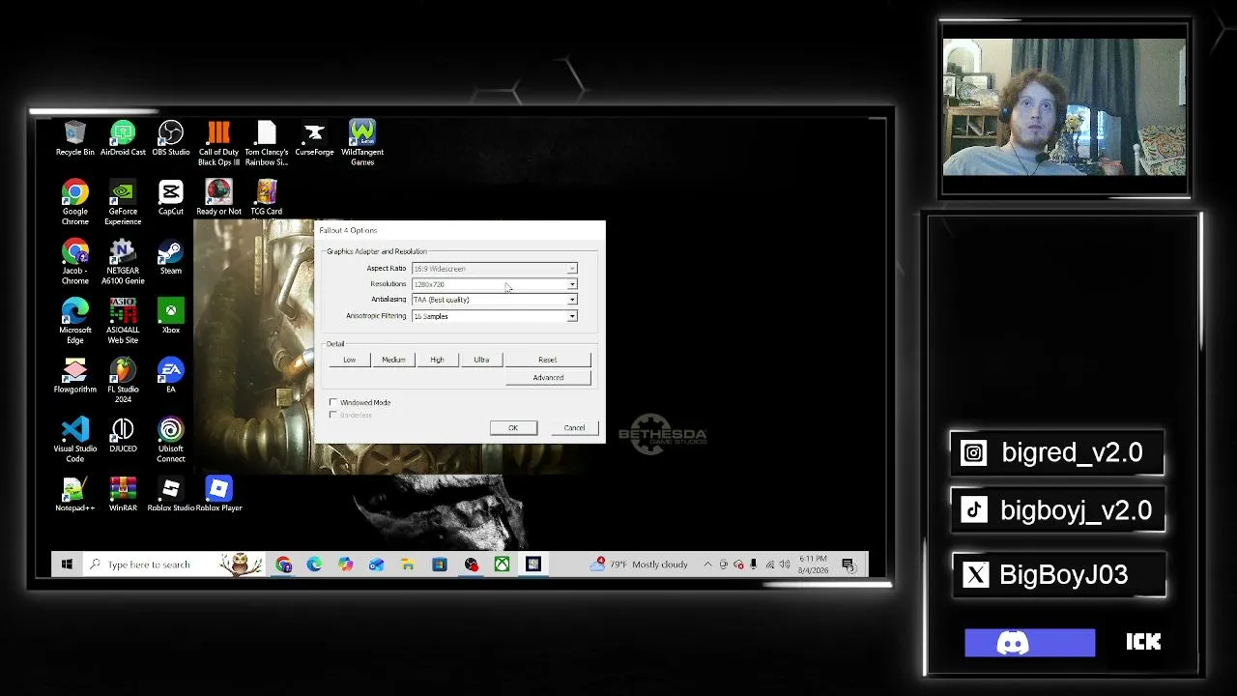Choose the Medium detail preset
This screenshot has width=1237, height=696.
coord(393,360)
